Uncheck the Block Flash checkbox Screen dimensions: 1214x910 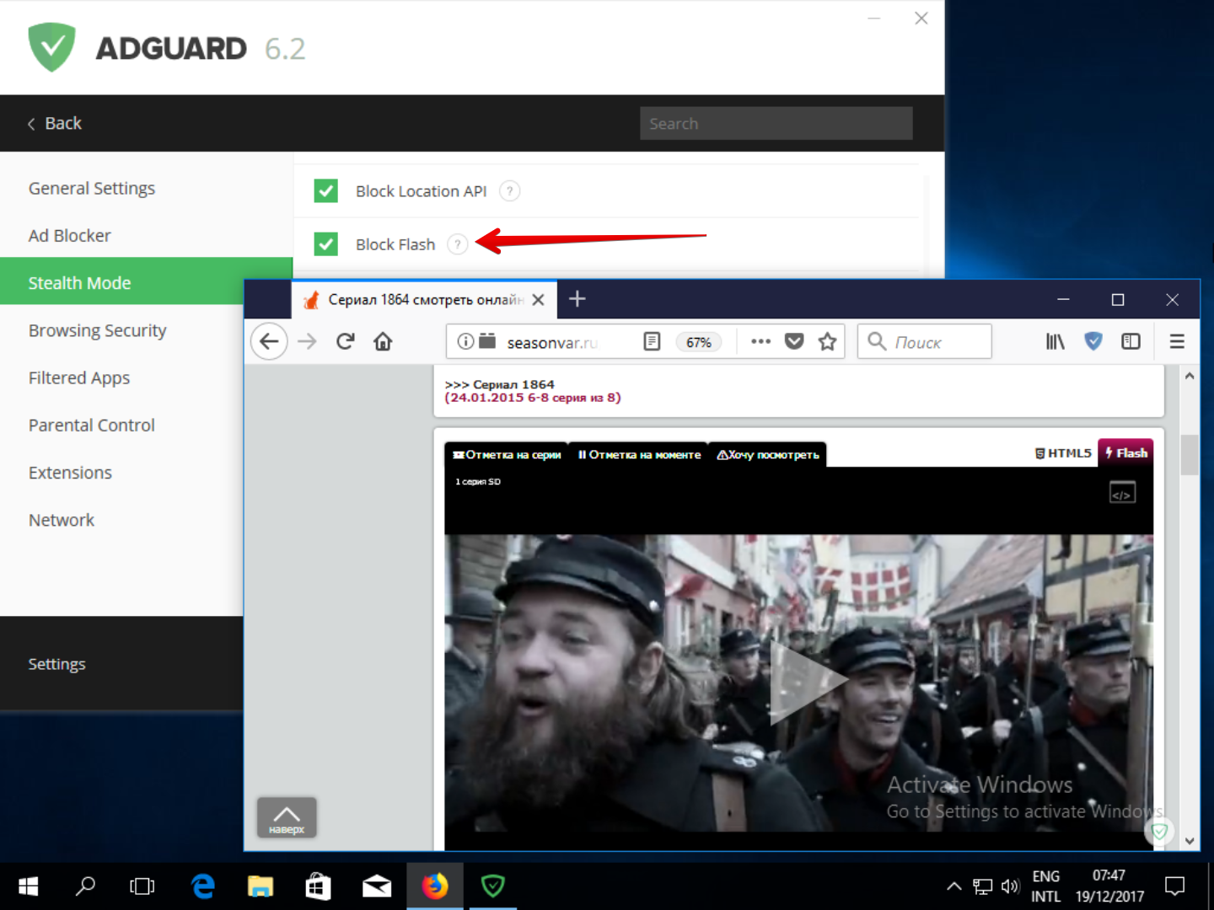pos(325,244)
